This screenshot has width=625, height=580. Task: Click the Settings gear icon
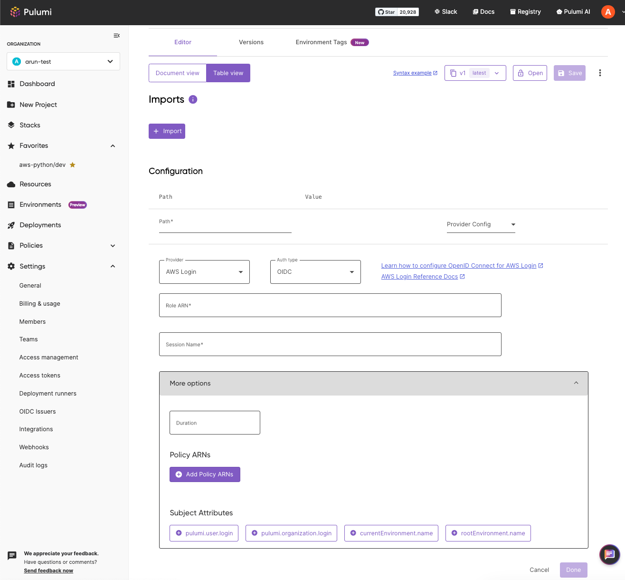11,266
